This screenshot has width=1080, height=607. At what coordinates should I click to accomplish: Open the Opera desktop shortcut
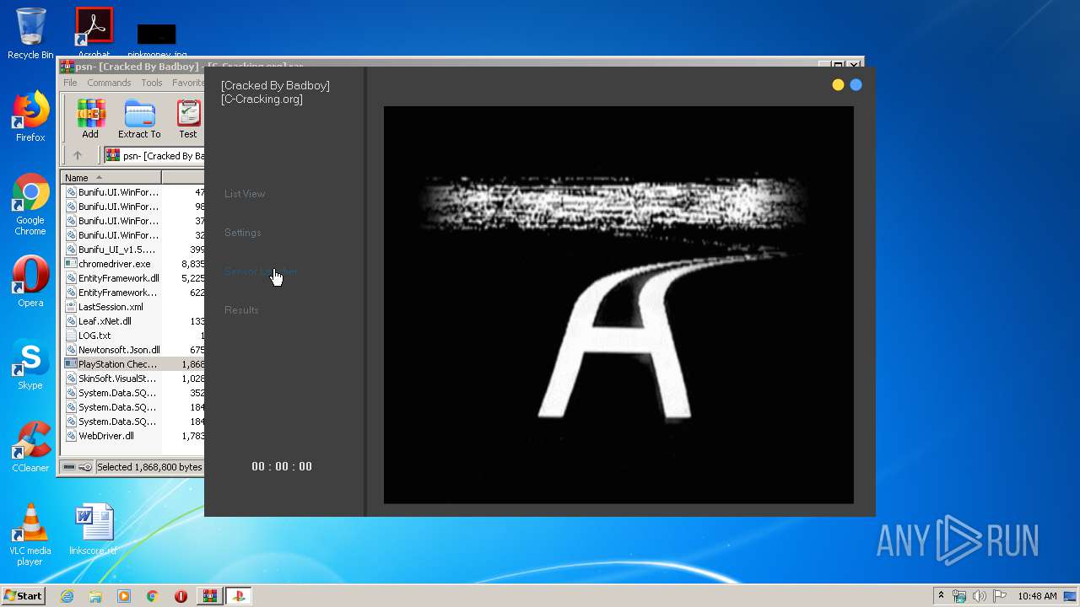pos(30,282)
